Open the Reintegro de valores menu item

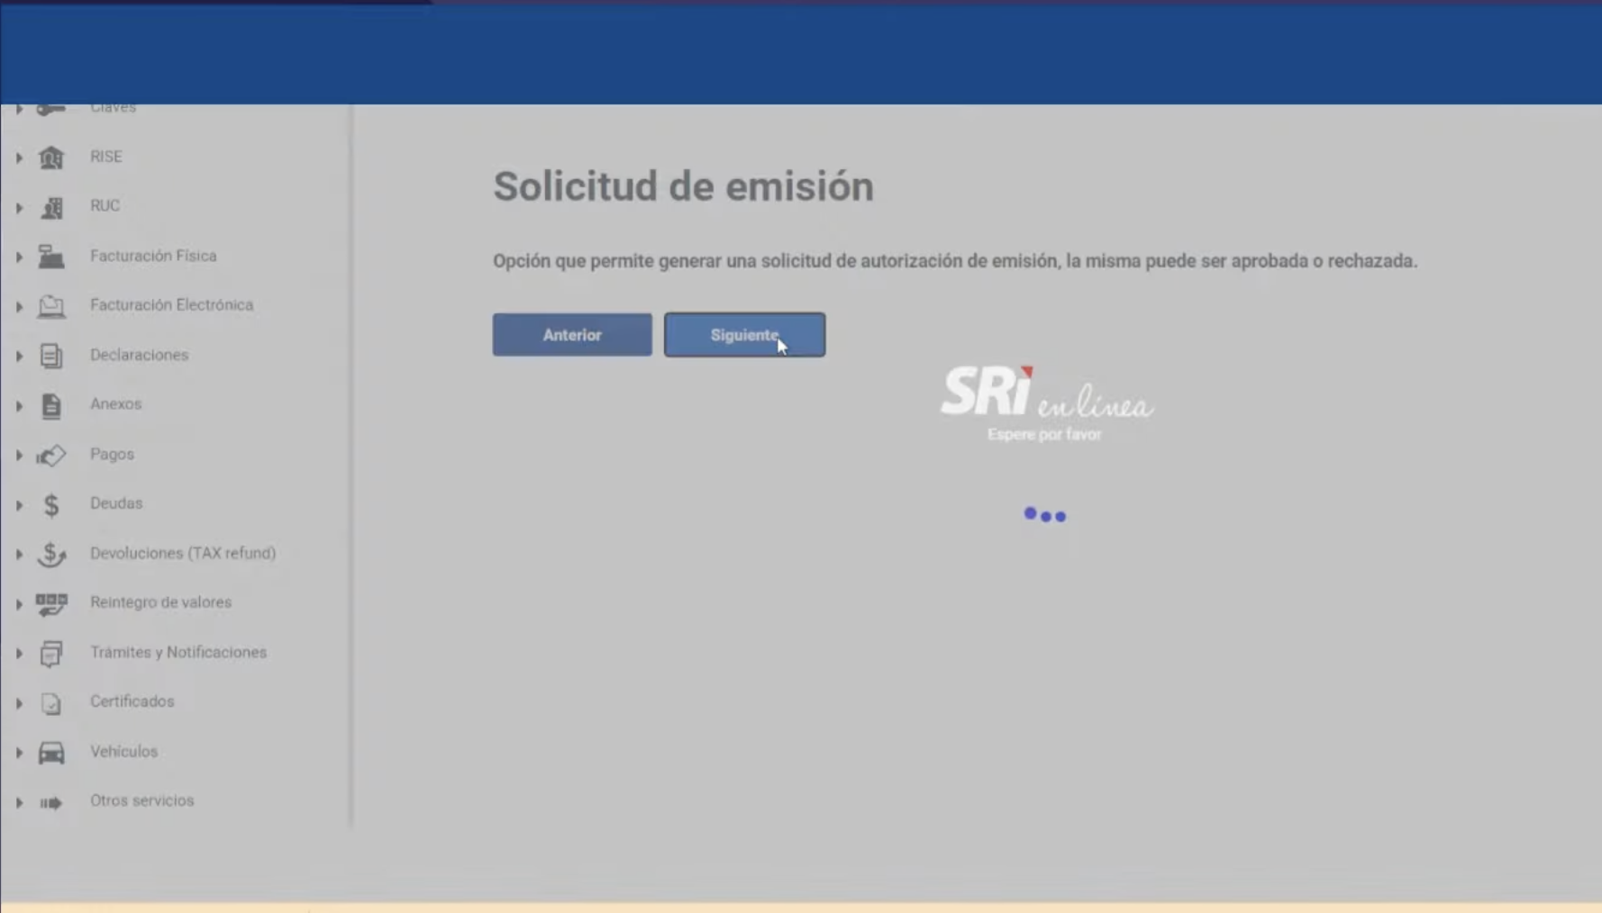160,602
